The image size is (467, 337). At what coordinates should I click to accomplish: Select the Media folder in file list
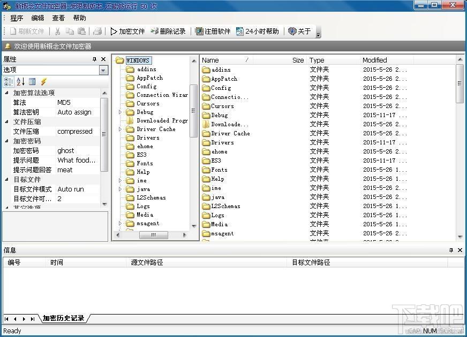click(219, 224)
